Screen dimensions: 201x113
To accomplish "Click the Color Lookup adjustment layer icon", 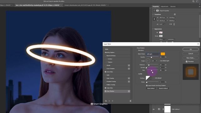I will pos(159,109).
